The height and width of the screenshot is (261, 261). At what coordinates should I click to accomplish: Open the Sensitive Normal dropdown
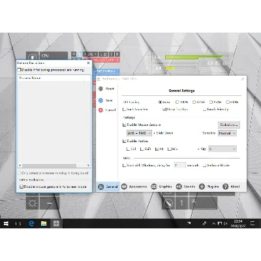(227, 133)
